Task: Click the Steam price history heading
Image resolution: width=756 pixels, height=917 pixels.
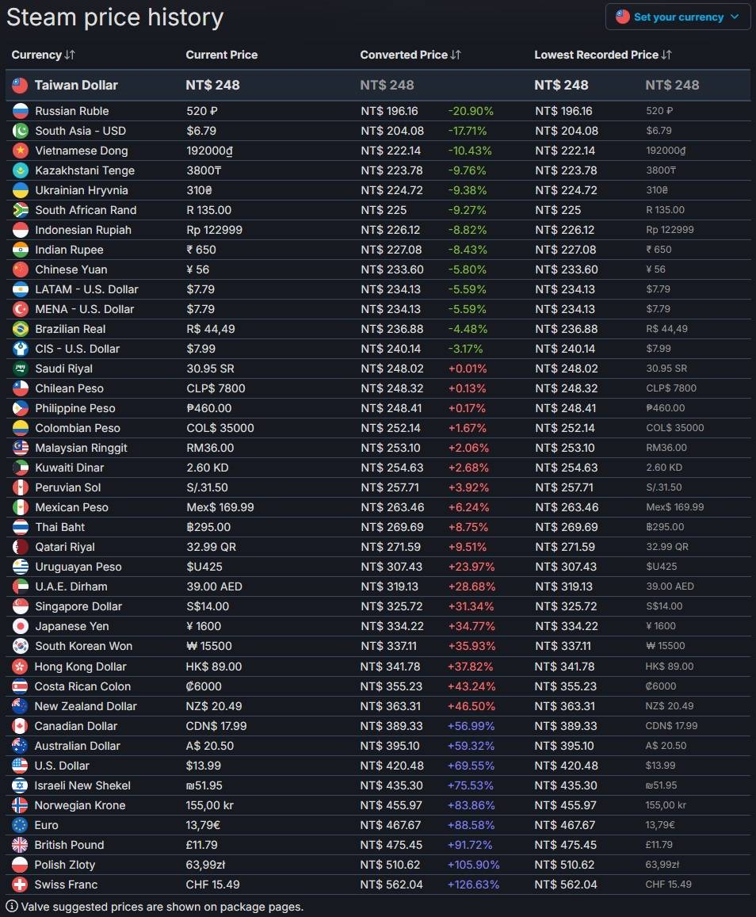Action: click(115, 17)
